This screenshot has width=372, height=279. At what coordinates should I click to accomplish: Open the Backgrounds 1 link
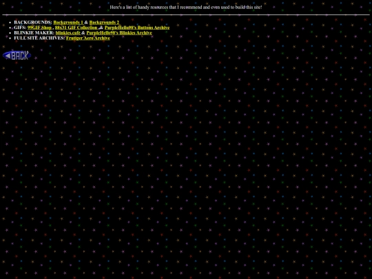click(x=69, y=22)
